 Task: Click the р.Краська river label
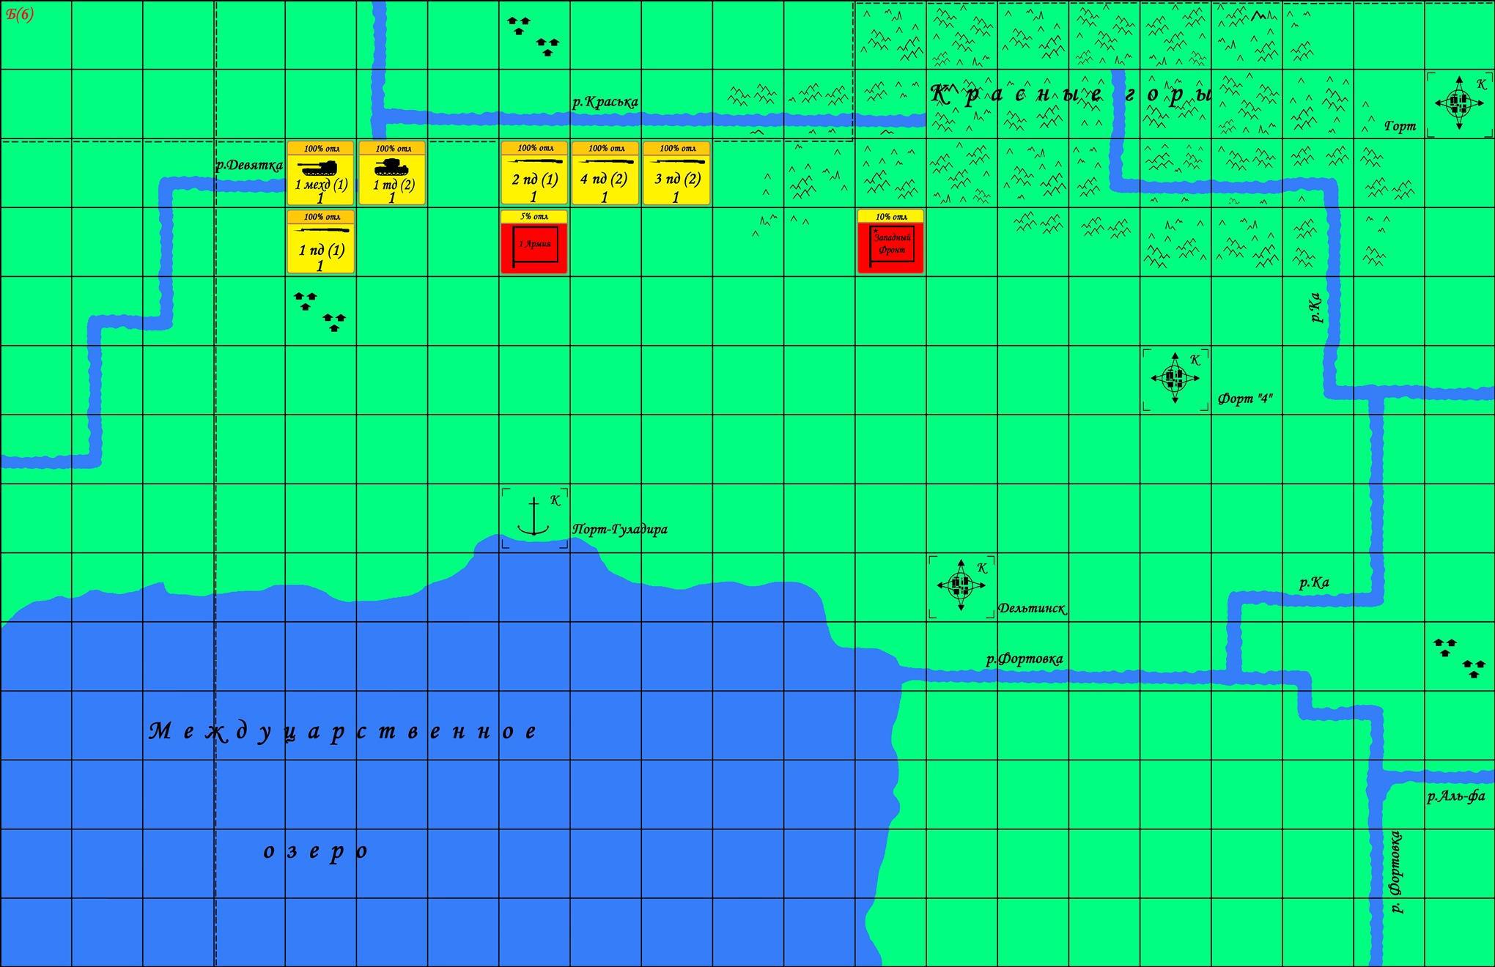point(605,102)
